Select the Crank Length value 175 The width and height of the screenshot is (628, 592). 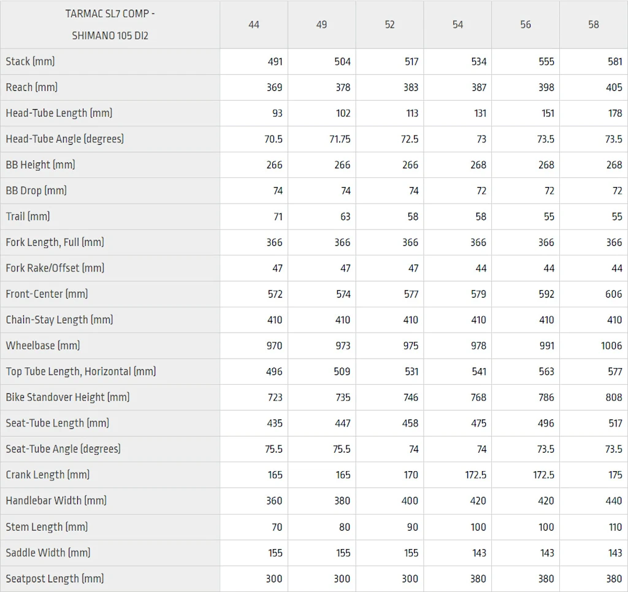(x=615, y=475)
